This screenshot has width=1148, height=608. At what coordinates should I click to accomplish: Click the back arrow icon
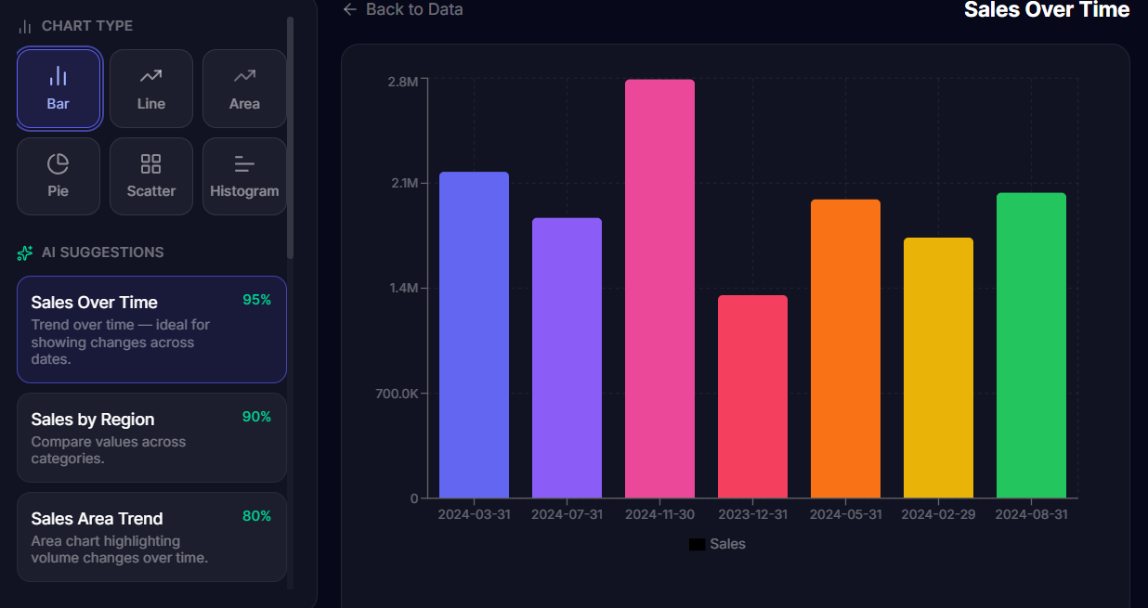point(349,9)
